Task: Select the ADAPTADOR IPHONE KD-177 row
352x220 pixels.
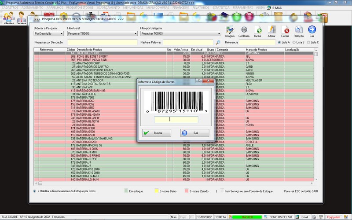Action: pyautogui.click(x=174, y=70)
